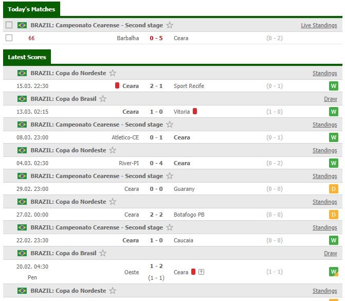Star Campeonato Cearense above Atletico-CE match
This screenshot has height=301, width=345.
point(170,125)
